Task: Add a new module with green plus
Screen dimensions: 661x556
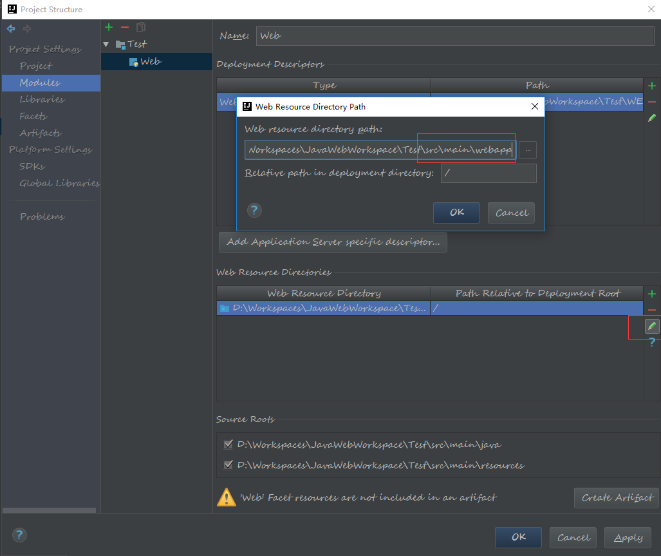Action: pyautogui.click(x=109, y=28)
